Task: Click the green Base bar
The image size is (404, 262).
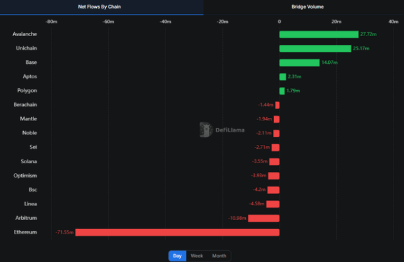Action: [x=299, y=63]
